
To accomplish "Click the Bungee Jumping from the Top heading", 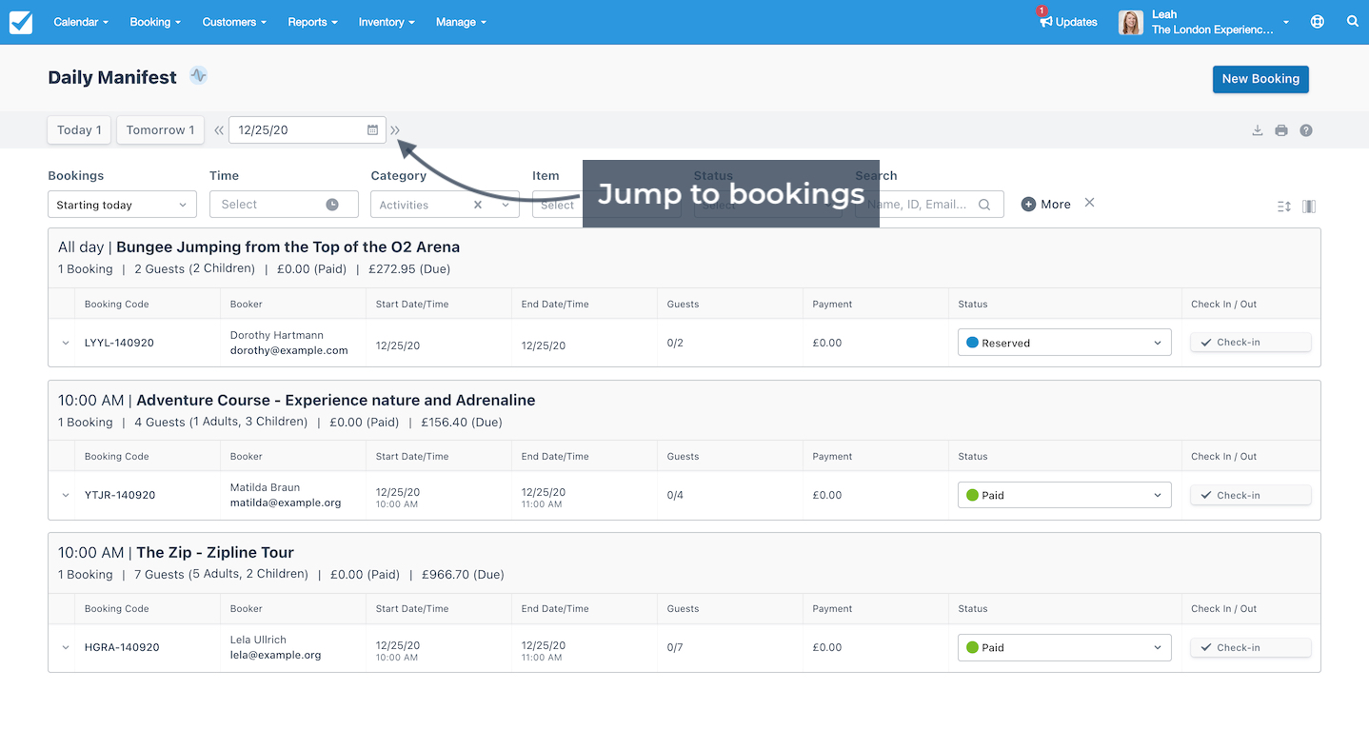I will (288, 246).
